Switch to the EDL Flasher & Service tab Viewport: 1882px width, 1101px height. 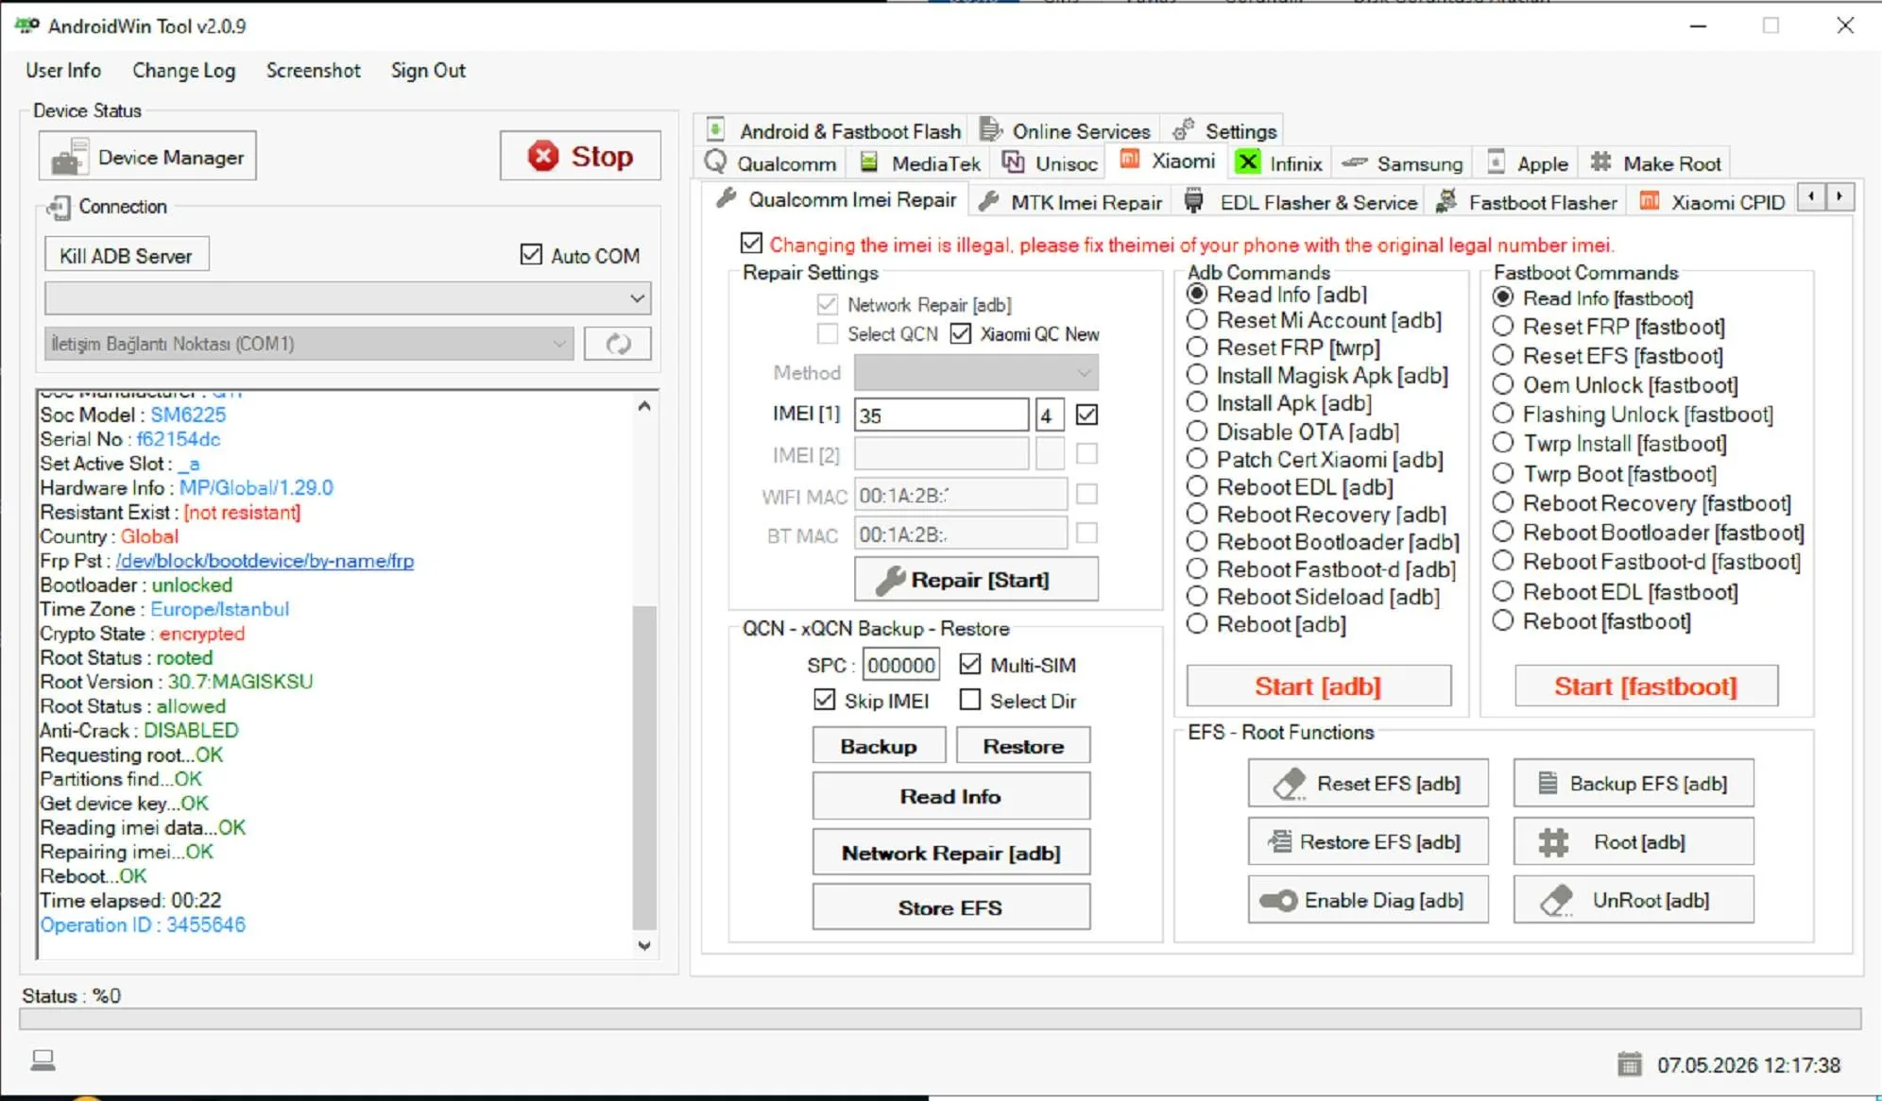coord(1300,202)
